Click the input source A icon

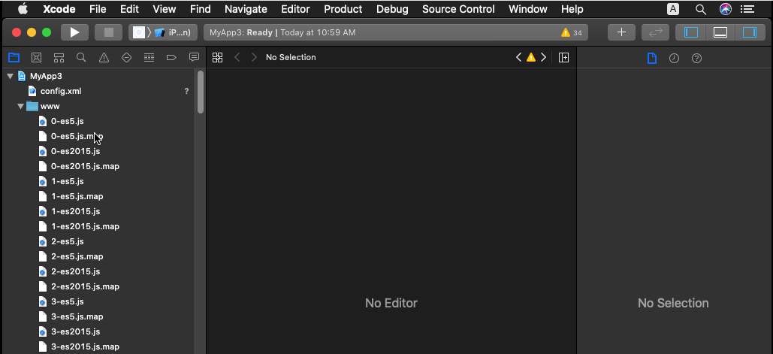(672, 9)
